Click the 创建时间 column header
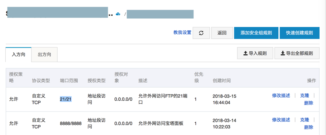Viewport: 326px width, 135px height. pos(222,80)
